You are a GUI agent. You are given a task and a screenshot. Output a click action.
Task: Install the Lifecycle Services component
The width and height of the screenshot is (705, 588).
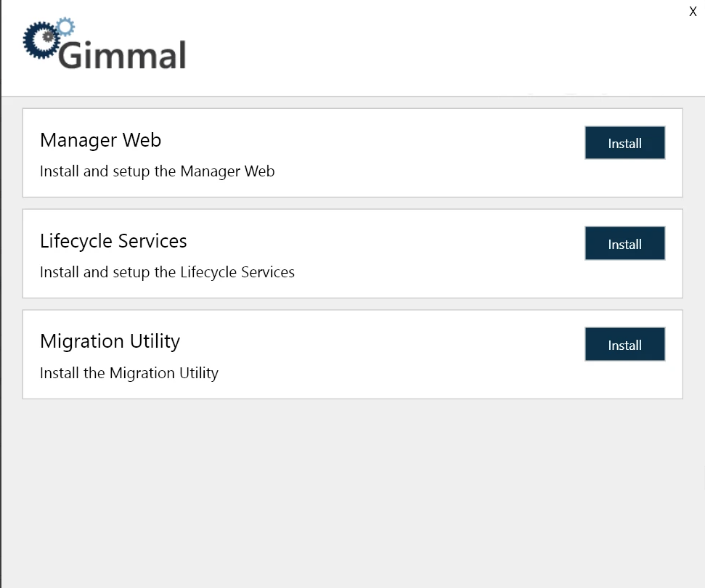tap(624, 244)
